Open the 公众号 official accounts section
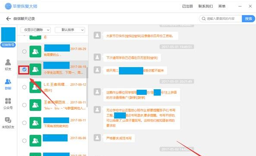 coord(8,104)
